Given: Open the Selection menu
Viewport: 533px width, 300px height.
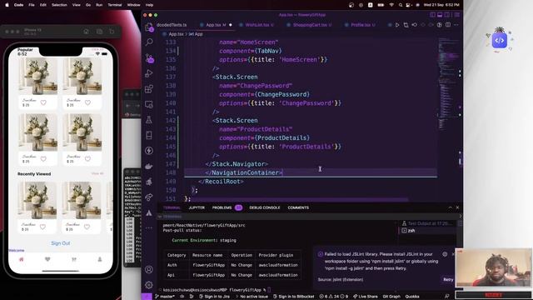Looking at the screenshot, I should (x=59, y=5).
